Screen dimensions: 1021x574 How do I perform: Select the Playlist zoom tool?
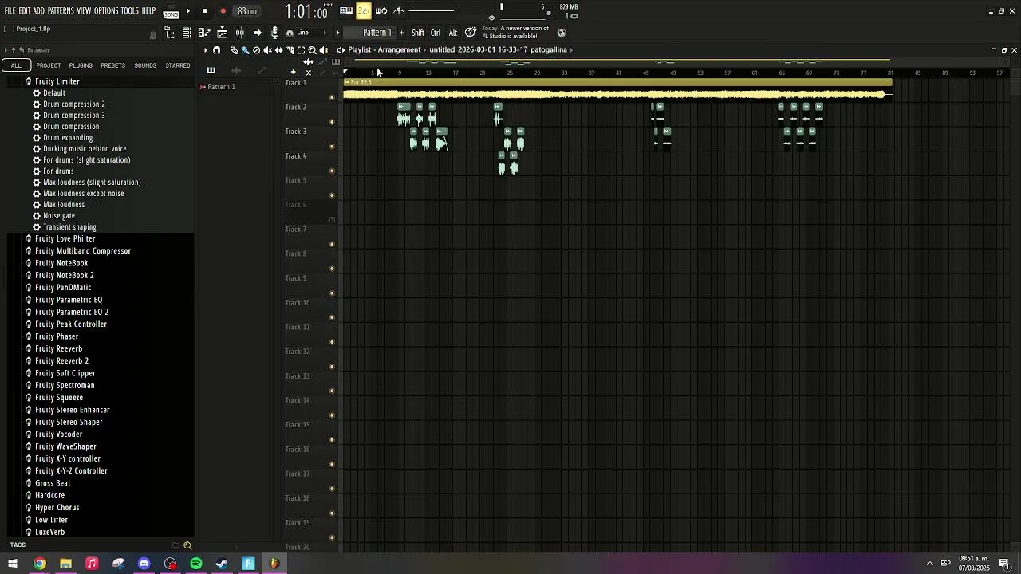(312, 50)
